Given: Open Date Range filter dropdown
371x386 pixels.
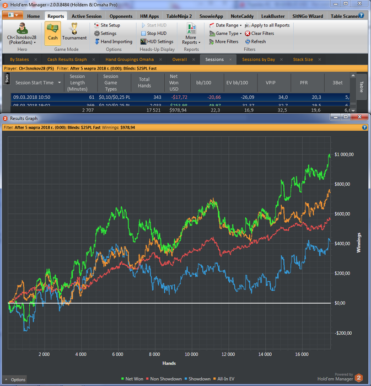Looking at the screenshot, I should point(225,25).
